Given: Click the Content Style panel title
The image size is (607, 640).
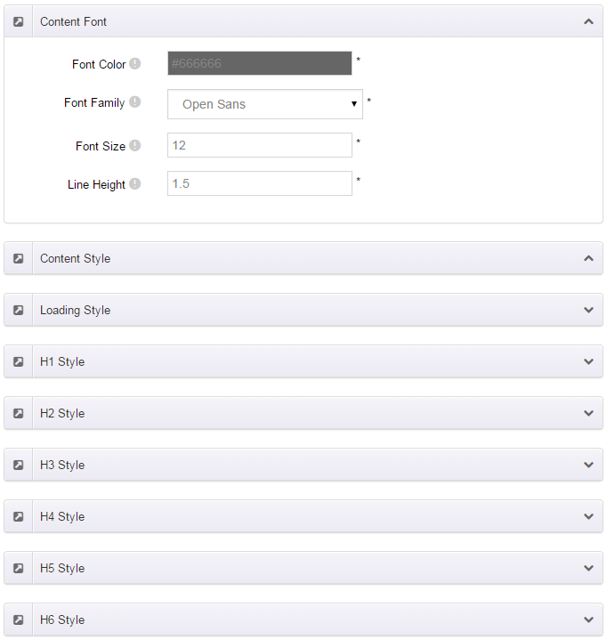Looking at the screenshot, I should (75, 259).
